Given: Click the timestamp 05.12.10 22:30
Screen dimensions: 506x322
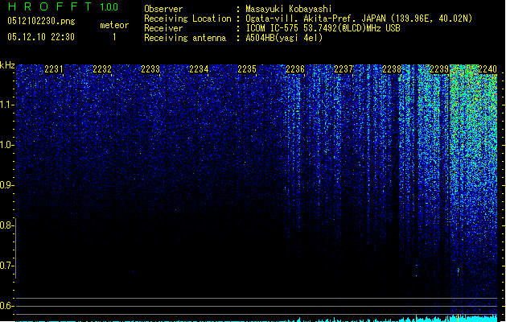Looking at the screenshot, I should click(41, 37).
